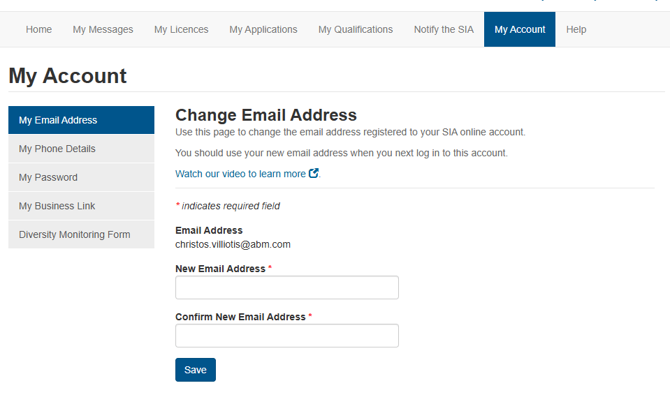670x404 pixels.
Task: Open My Qualifications tab
Action: click(356, 29)
